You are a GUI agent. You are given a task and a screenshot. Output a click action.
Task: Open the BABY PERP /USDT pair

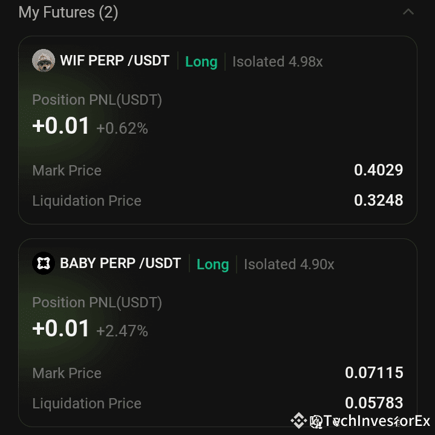point(120,263)
